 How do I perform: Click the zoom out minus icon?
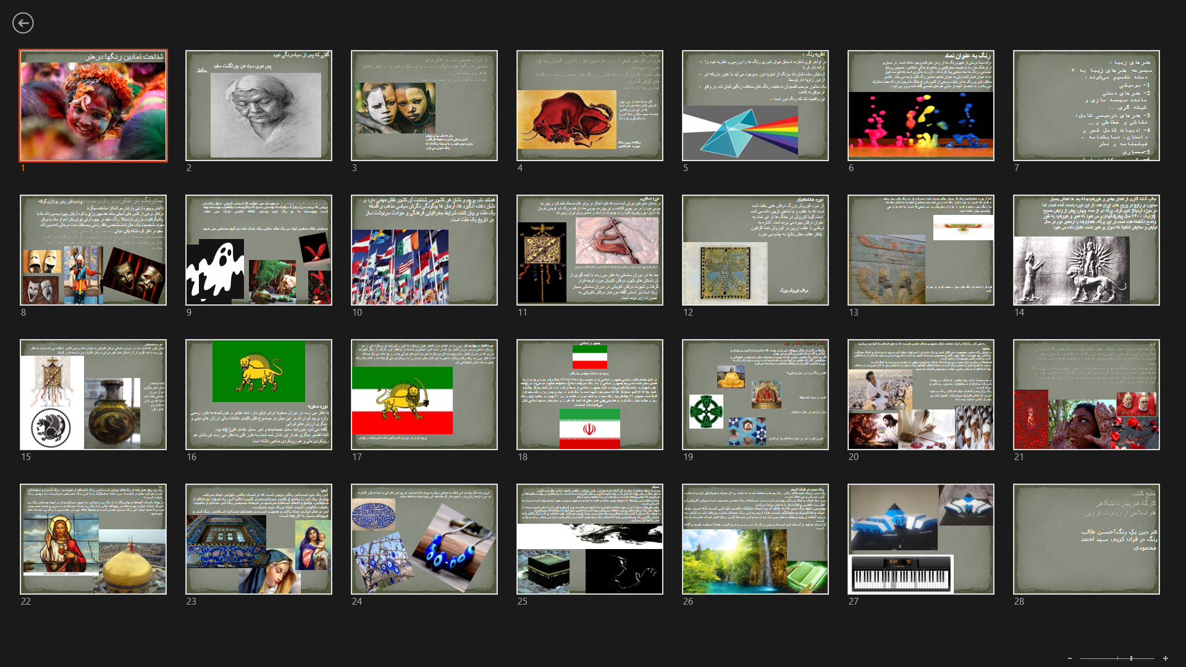pyautogui.click(x=1070, y=658)
